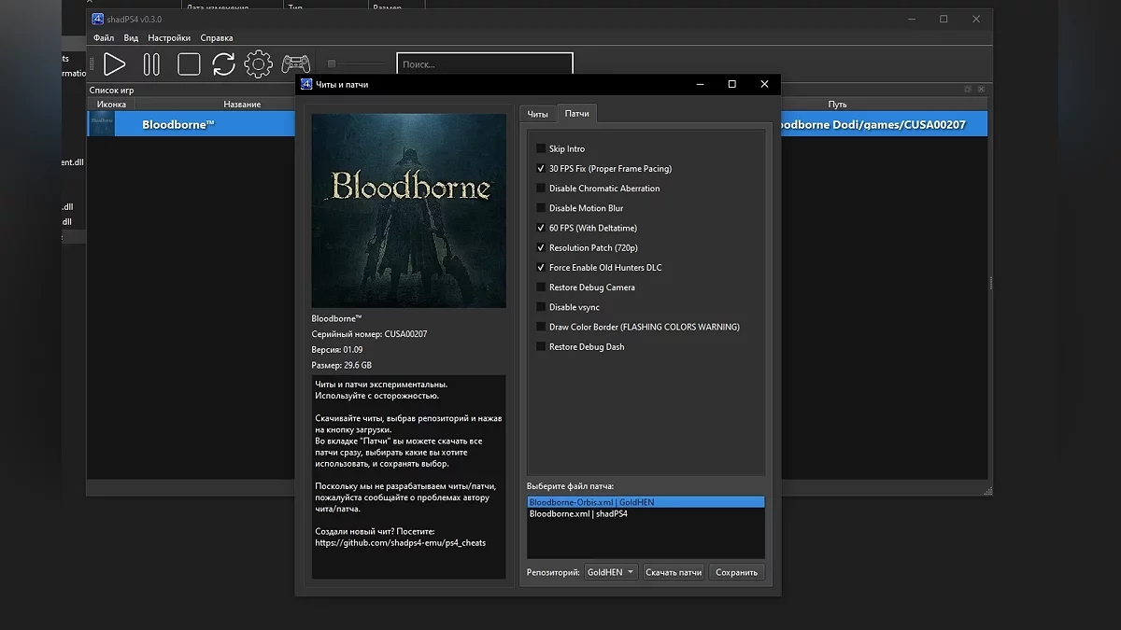This screenshot has height=630, width=1121.
Task: Click the Серийный номер: CUSA00207 text
Action: click(369, 334)
